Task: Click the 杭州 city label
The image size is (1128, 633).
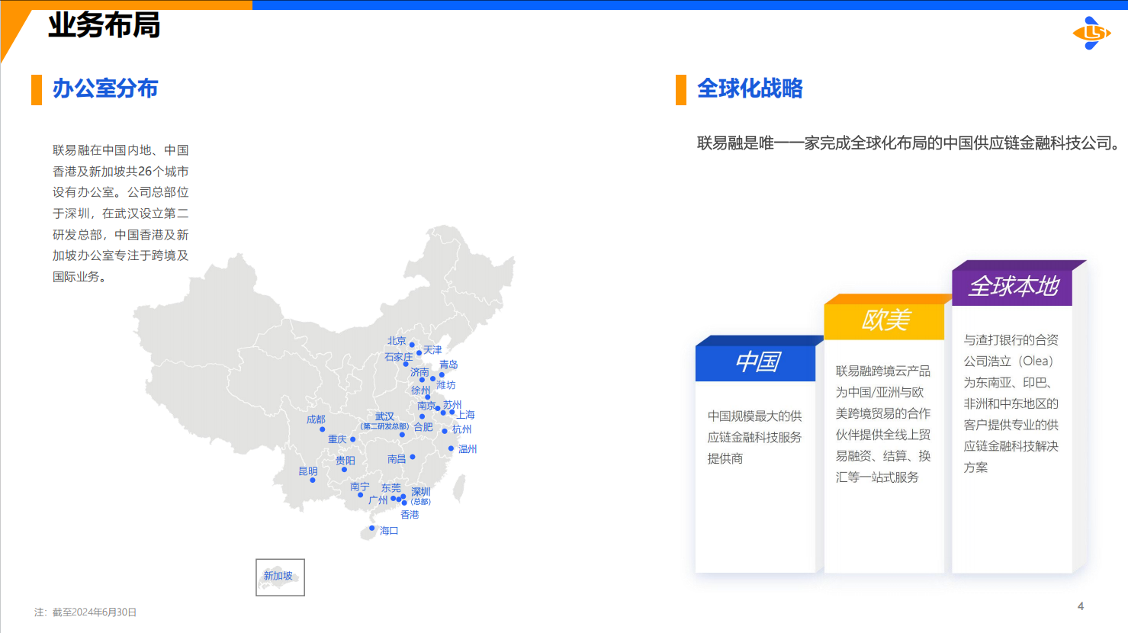Action: 462,429
